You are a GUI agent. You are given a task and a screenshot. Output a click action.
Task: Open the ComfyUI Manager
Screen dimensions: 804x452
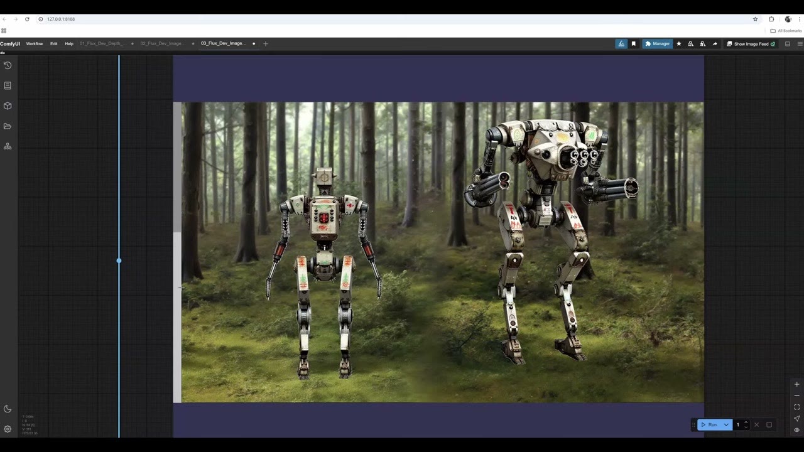pyautogui.click(x=658, y=44)
